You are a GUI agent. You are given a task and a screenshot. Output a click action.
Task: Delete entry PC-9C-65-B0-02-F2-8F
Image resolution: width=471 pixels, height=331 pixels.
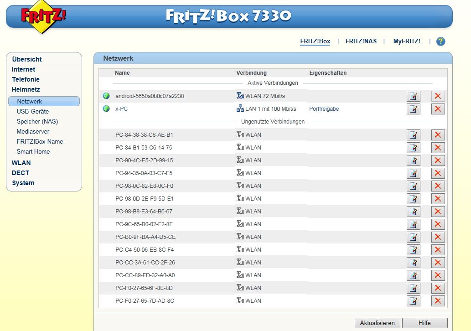[x=438, y=224]
